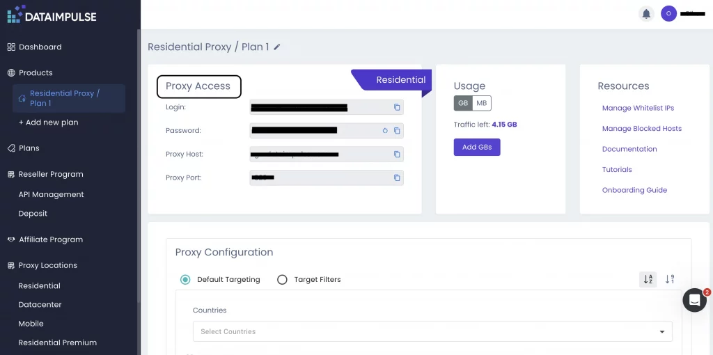This screenshot has height=355, width=713.
Task: Copy the Password value
Action: pos(397,131)
